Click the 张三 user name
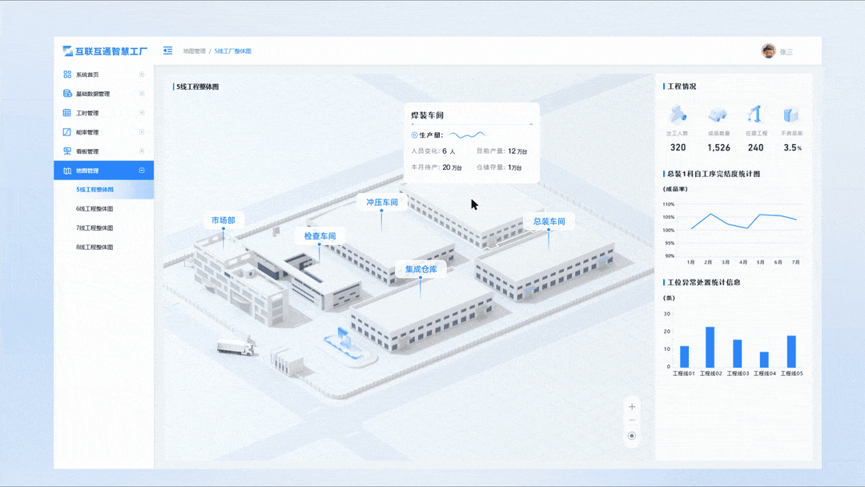Screen dimensions: 865x487 click(x=787, y=52)
